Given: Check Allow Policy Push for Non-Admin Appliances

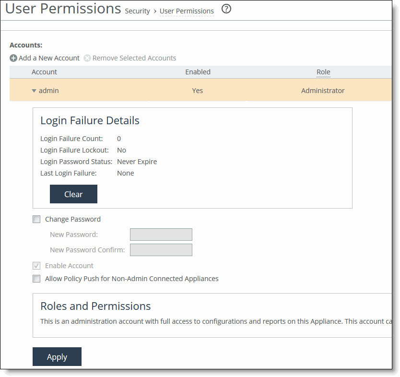Looking at the screenshot, I should point(36,279).
